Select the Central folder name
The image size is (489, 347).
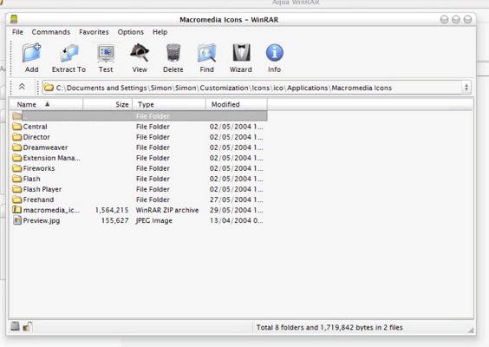[36, 127]
